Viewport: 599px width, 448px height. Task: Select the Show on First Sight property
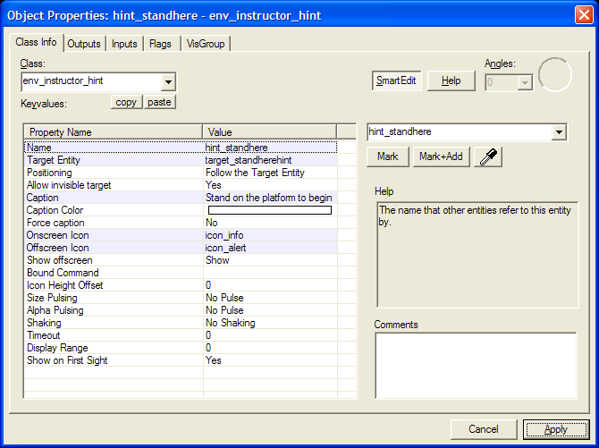(x=67, y=360)
